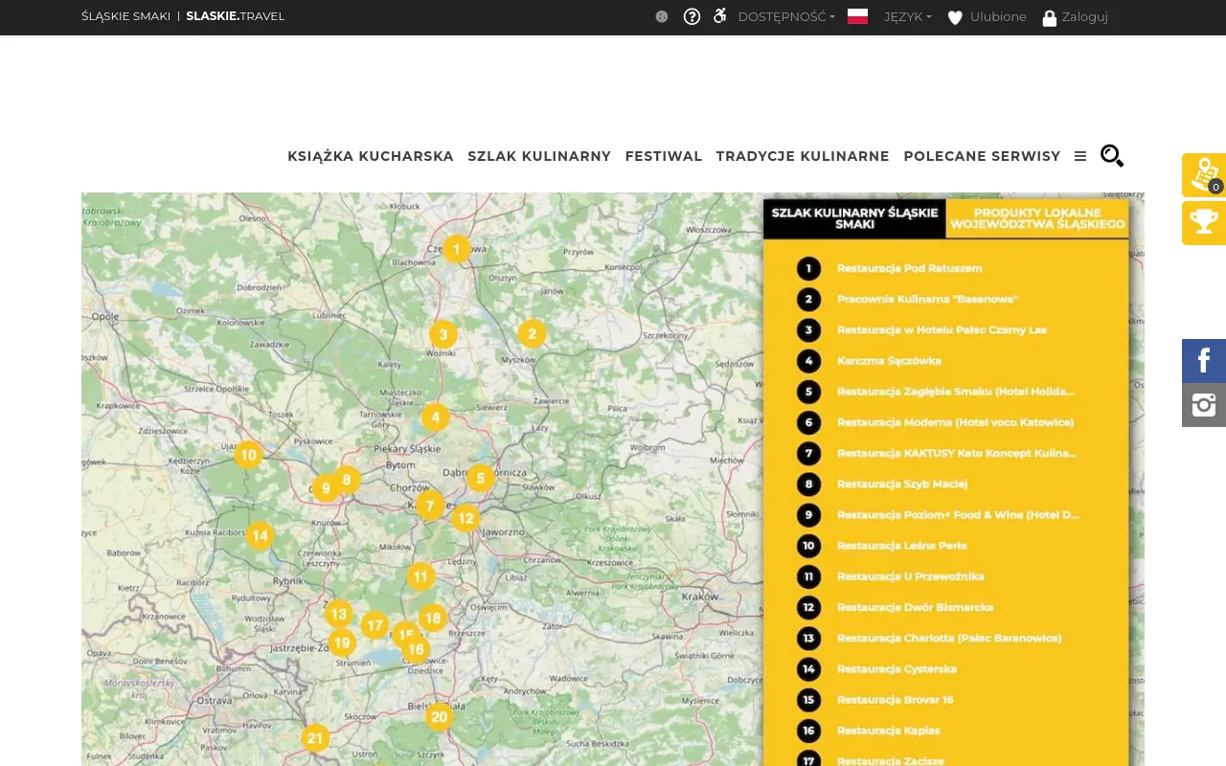
Task: Switch to Produkty Lokalne Województwa Śląskiego tab
Action: coord(1036,218)
